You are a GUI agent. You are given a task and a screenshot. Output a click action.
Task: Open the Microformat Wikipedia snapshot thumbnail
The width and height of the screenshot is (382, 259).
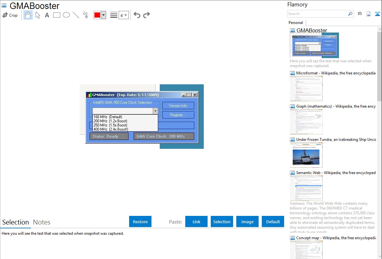click(306, 88)
